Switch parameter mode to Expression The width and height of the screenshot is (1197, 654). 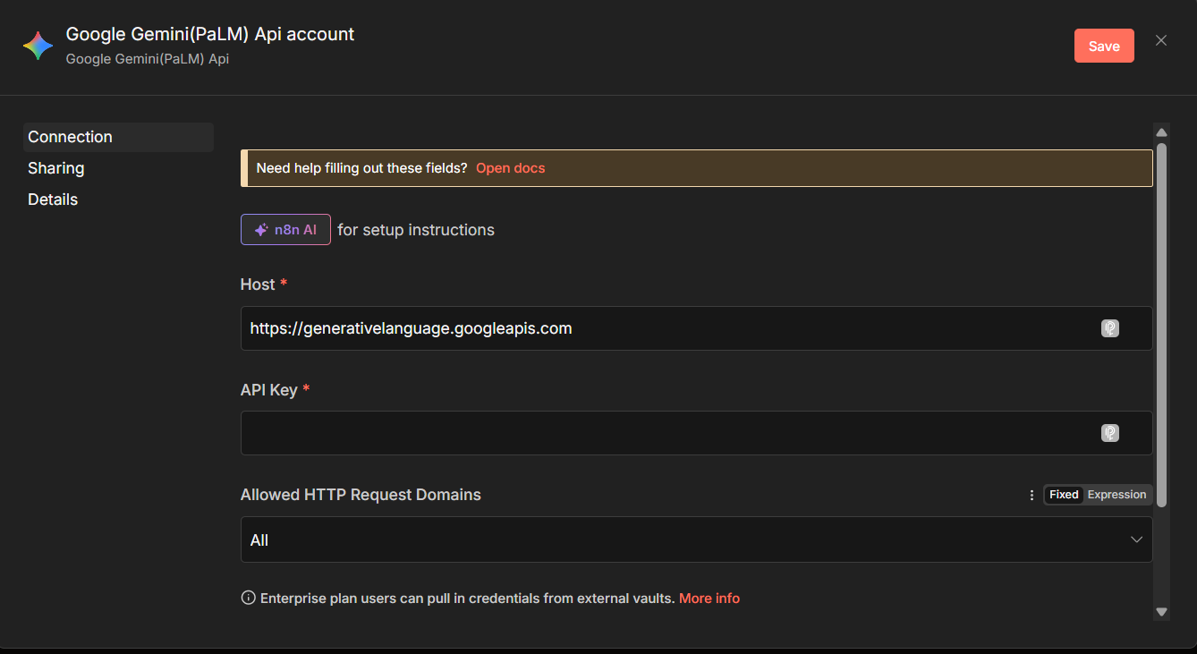(1116, 495)
